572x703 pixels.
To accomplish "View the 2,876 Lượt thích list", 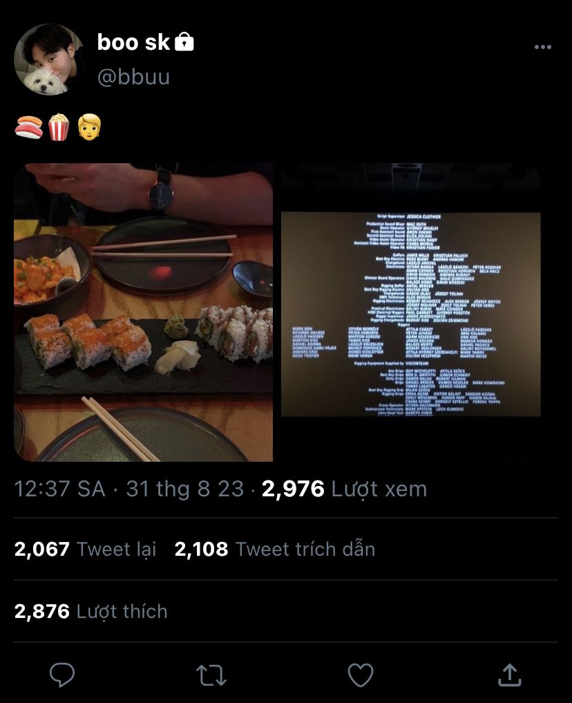I will pyautogui.click(x=91, y=612).
